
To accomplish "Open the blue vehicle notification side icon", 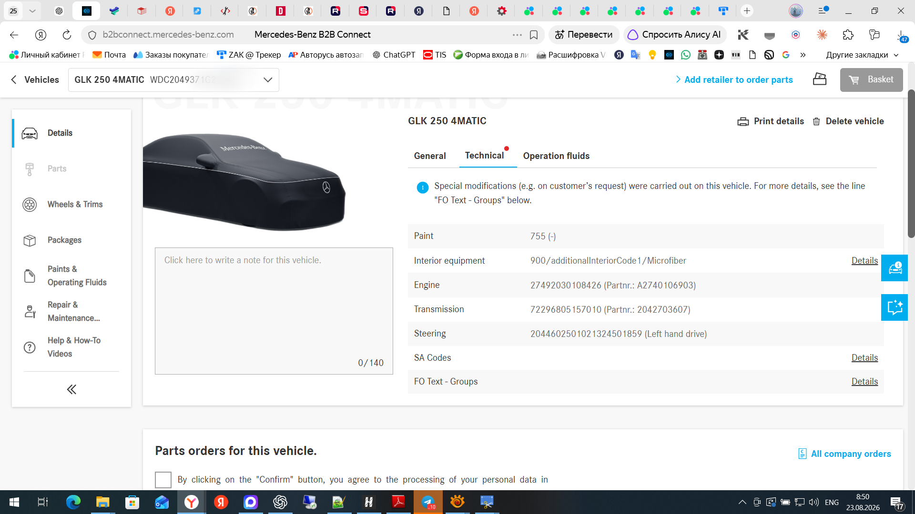I will point(895,268).
